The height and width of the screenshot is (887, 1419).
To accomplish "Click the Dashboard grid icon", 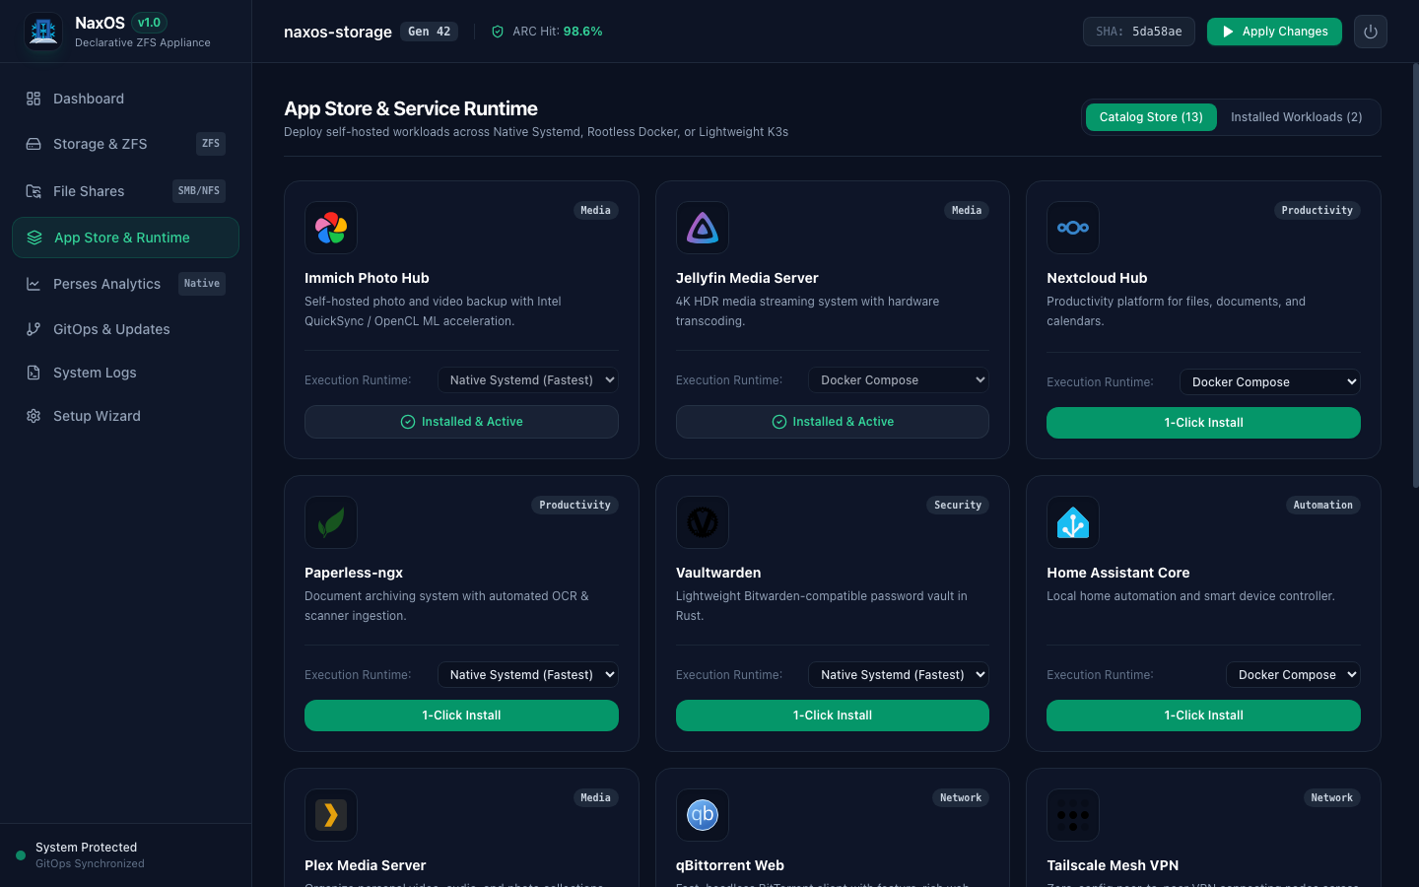I will click(34, 99).
